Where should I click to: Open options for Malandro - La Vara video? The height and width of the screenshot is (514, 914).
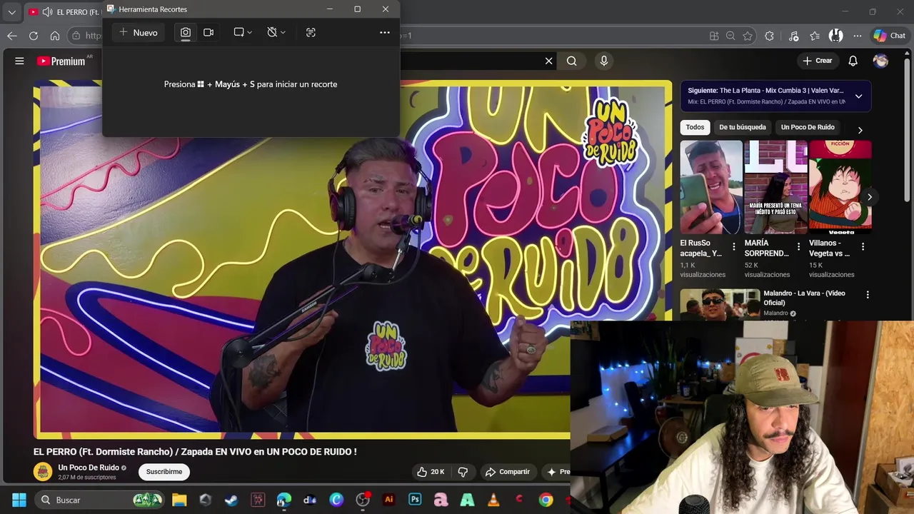(x=868, y=294)
